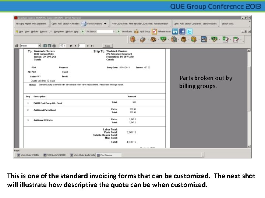The image size is (265, 198).
Task: Jump to the last preview page
Action: 92,46
